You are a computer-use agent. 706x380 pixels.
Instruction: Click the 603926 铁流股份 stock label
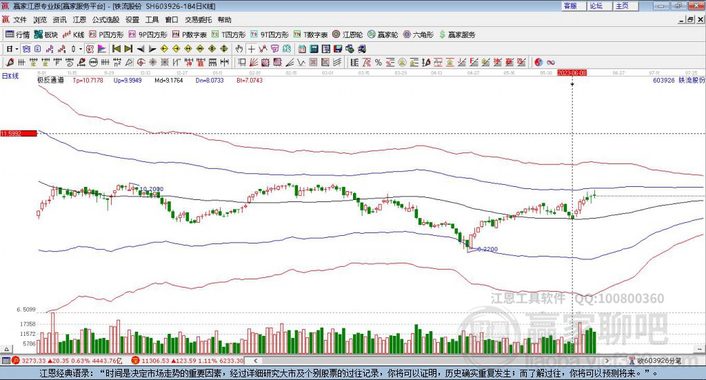click(x=678, y=80)
